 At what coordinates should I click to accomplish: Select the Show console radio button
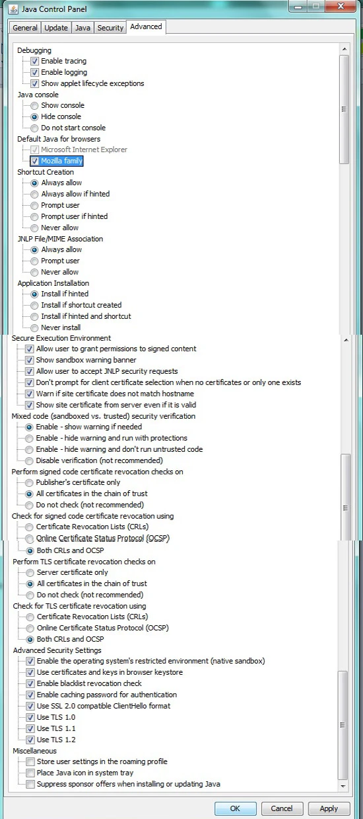pyautogui.click(x=35, y=105)
